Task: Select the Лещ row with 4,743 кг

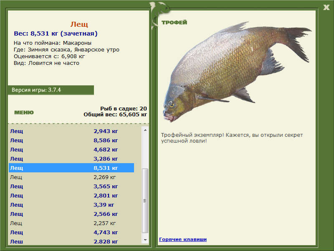Action: [x=71, y=232]
